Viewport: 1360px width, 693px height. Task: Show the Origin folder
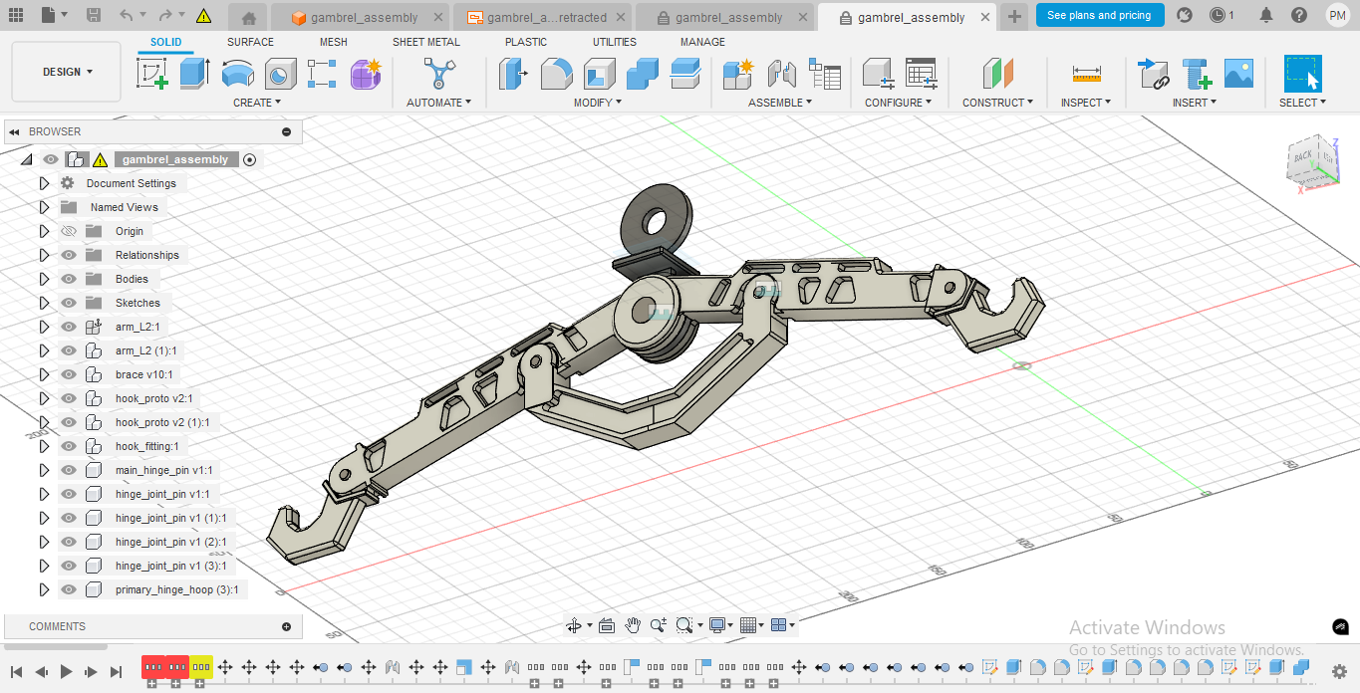[69, 231]
